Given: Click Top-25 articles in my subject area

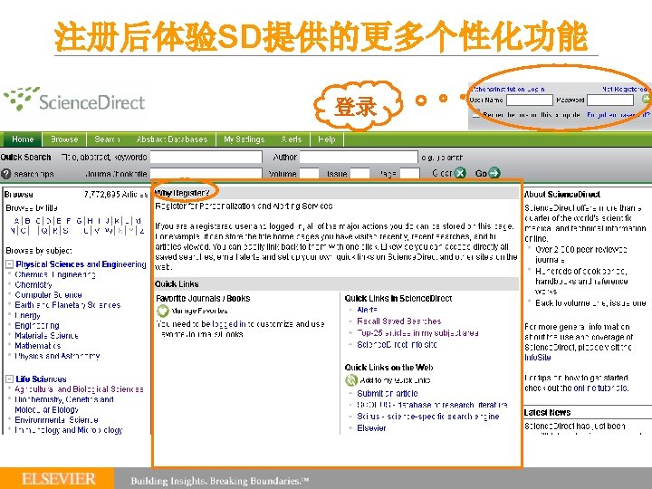Looking at the screenshot, I should pyautogui.click(x=417, y=333).
